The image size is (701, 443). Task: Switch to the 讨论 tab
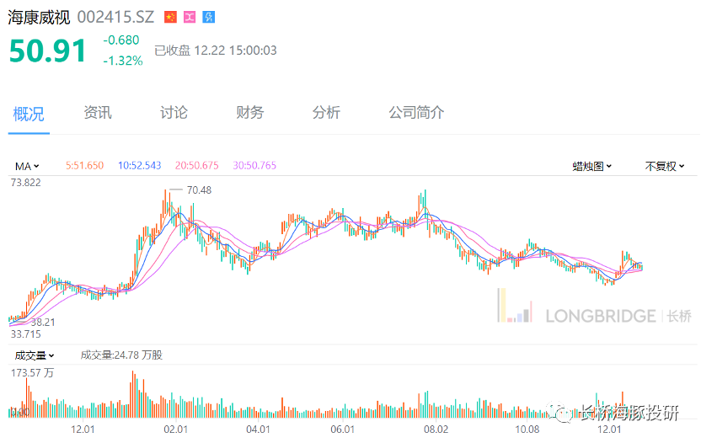[174, 113]
